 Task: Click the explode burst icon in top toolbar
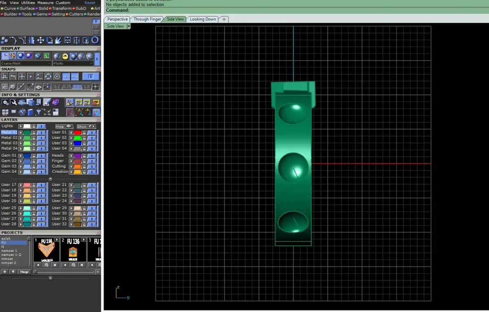tap(58, 40)
